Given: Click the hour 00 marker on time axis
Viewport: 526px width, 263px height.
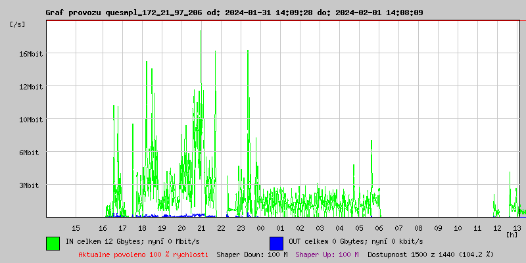Looking at the screenshot, I should pos(260,227).
